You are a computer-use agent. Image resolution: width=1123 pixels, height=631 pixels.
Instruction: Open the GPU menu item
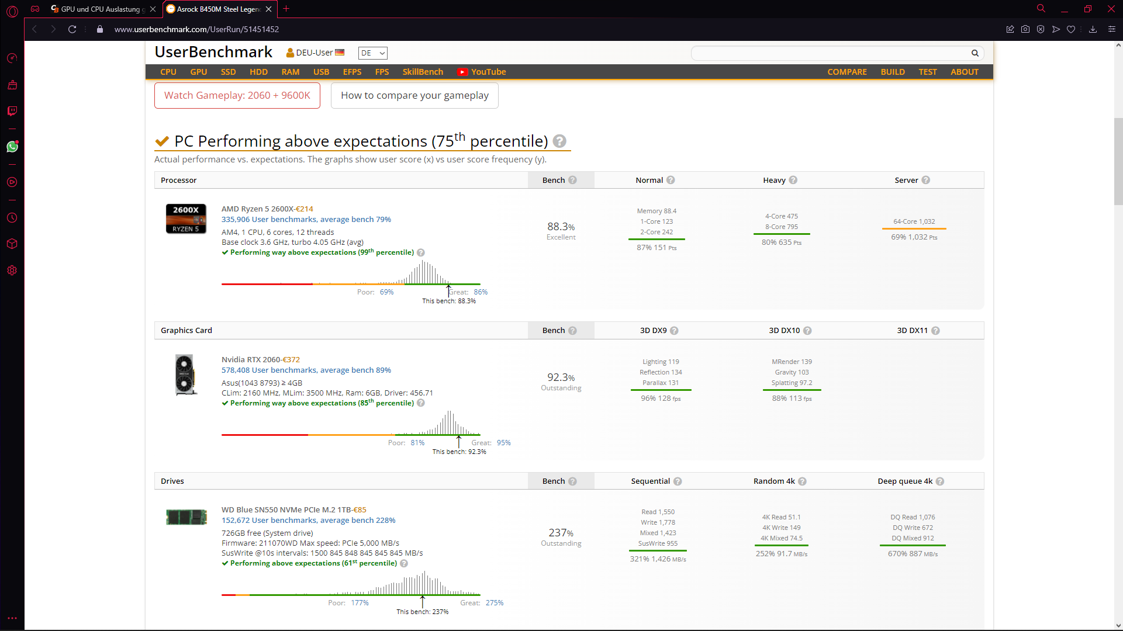pos(198,72)
